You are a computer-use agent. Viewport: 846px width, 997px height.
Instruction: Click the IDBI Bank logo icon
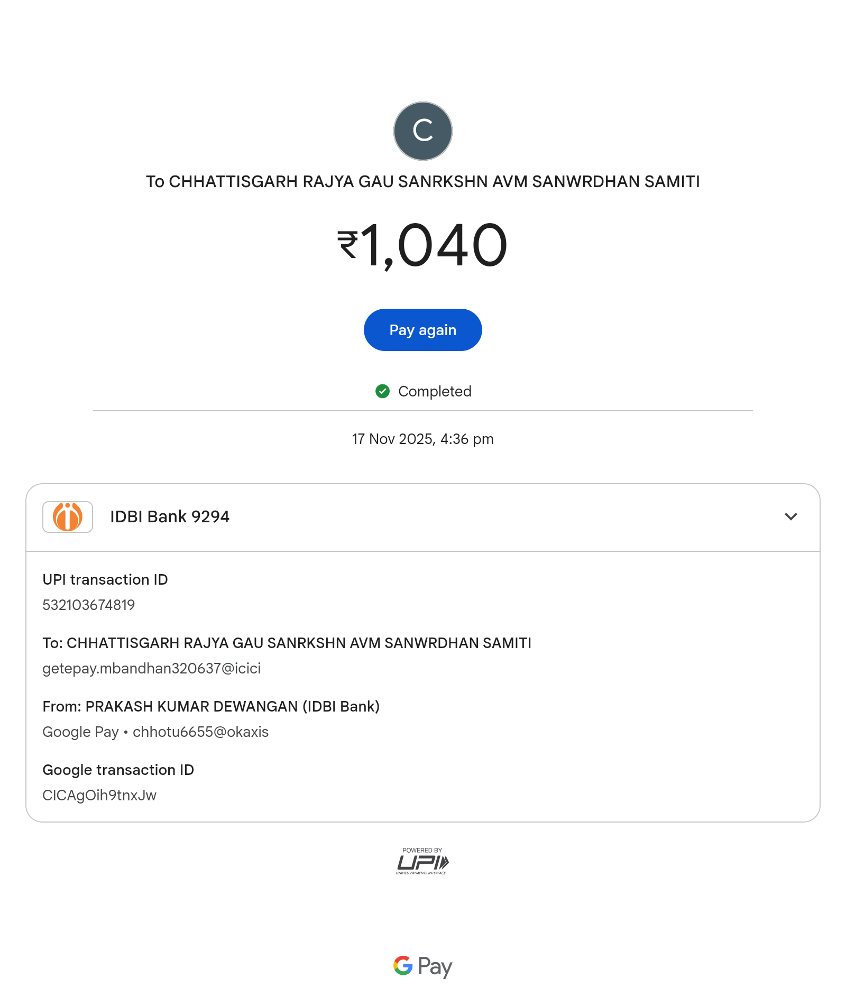[x=68, y=516]
